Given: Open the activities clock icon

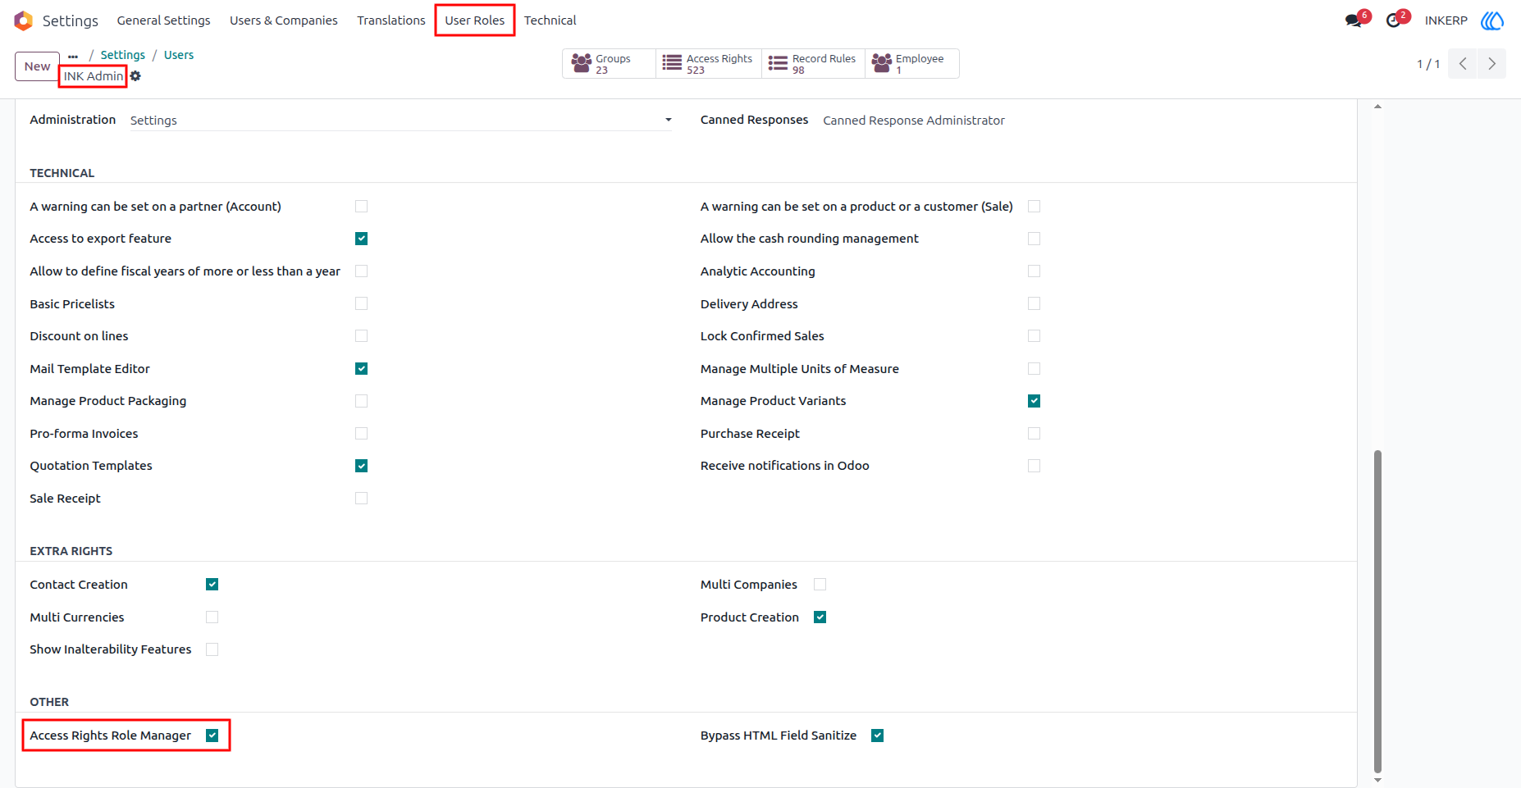Looking at the screenshot, I should [x=1393, y=20].
